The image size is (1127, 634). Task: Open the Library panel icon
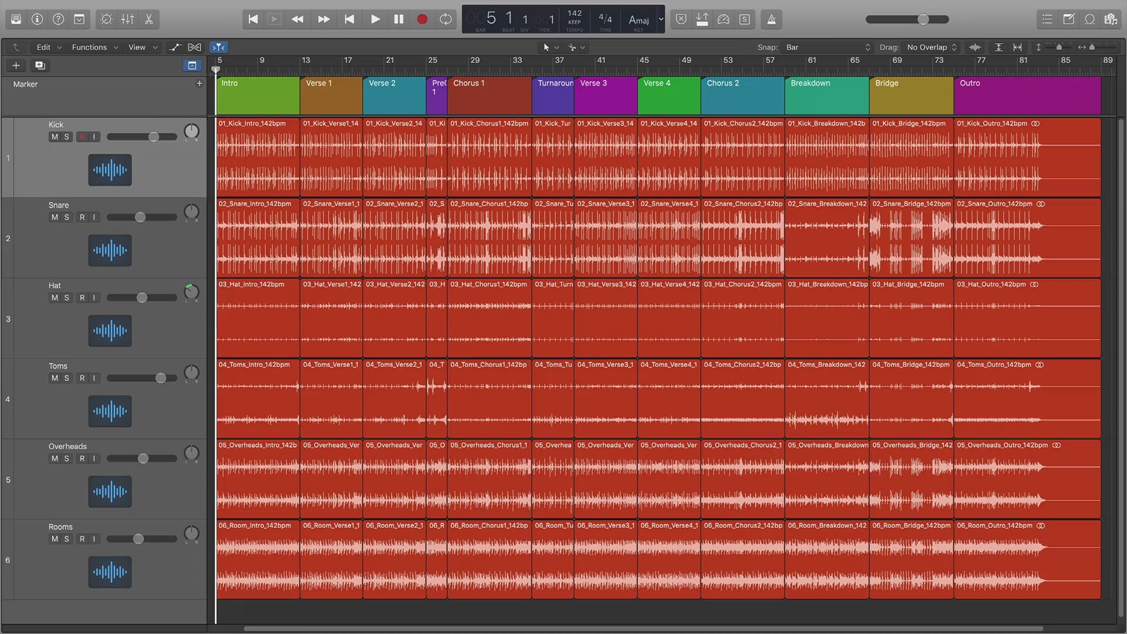tap(16, 19)
